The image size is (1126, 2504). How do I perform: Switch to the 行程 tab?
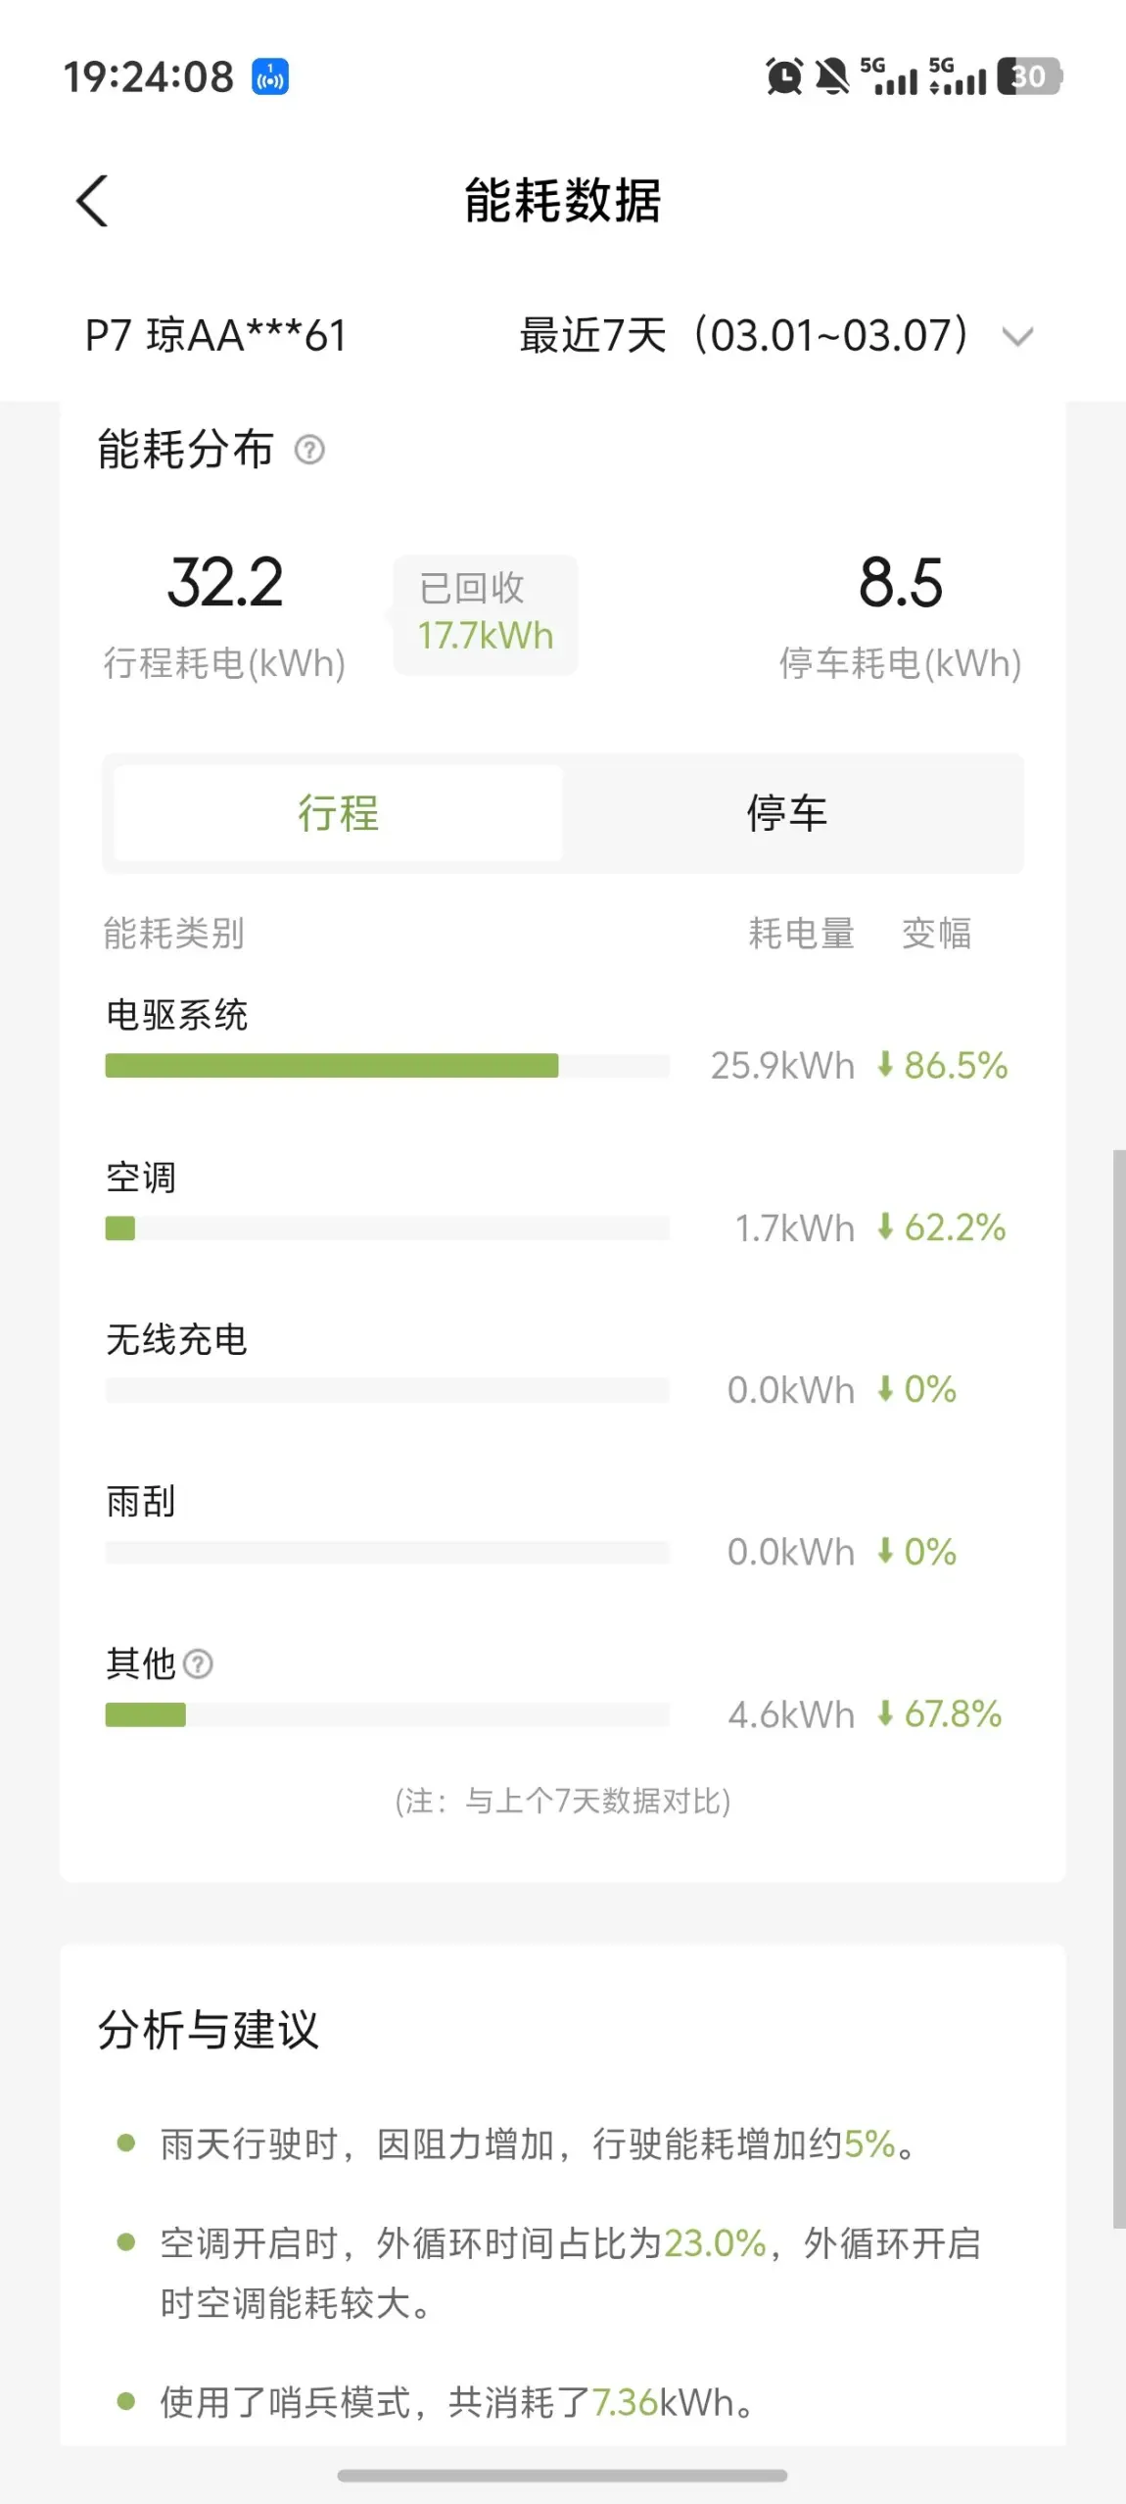338,813
